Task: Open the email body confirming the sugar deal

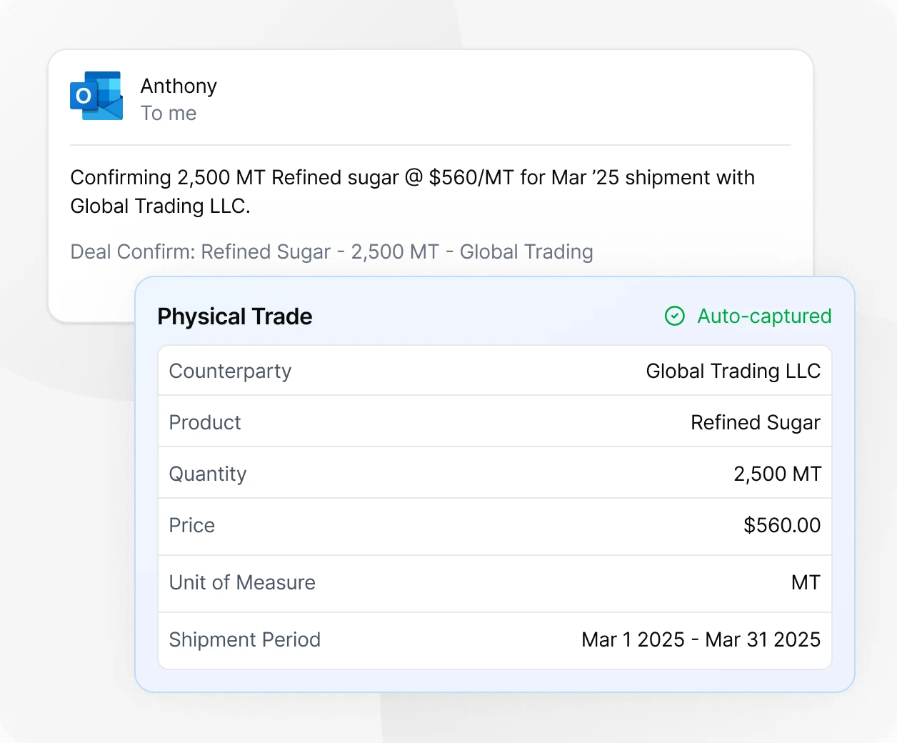Action: [412, 191]
